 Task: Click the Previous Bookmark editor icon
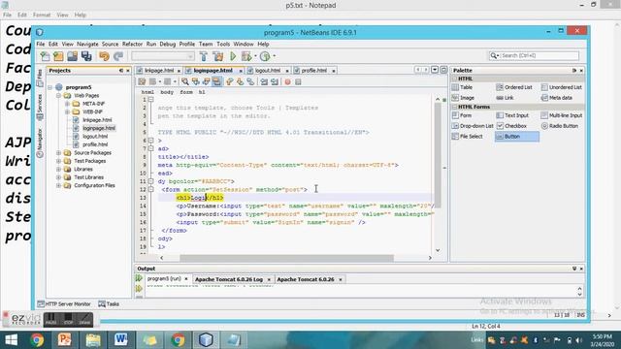click(x=229, y=81)
